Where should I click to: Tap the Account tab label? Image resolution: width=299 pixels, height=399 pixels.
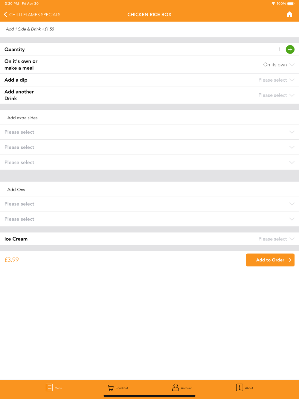pyautogui.click(x=186, y=388)
